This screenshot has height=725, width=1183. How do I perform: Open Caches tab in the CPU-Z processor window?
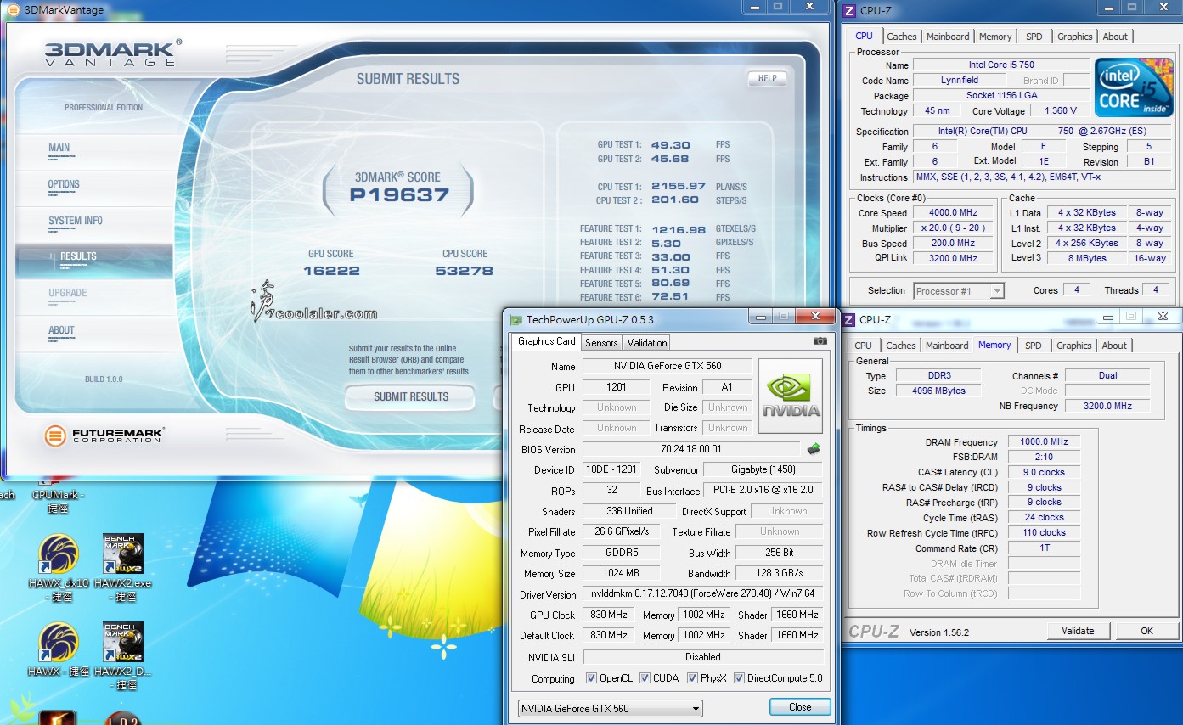tap(901, 37)
